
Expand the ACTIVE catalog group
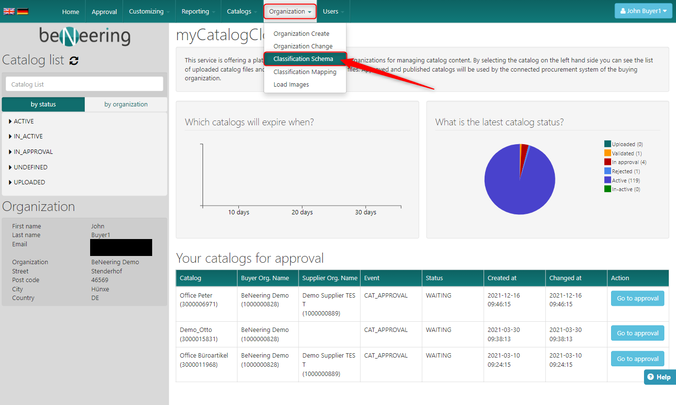pos(23,121)
